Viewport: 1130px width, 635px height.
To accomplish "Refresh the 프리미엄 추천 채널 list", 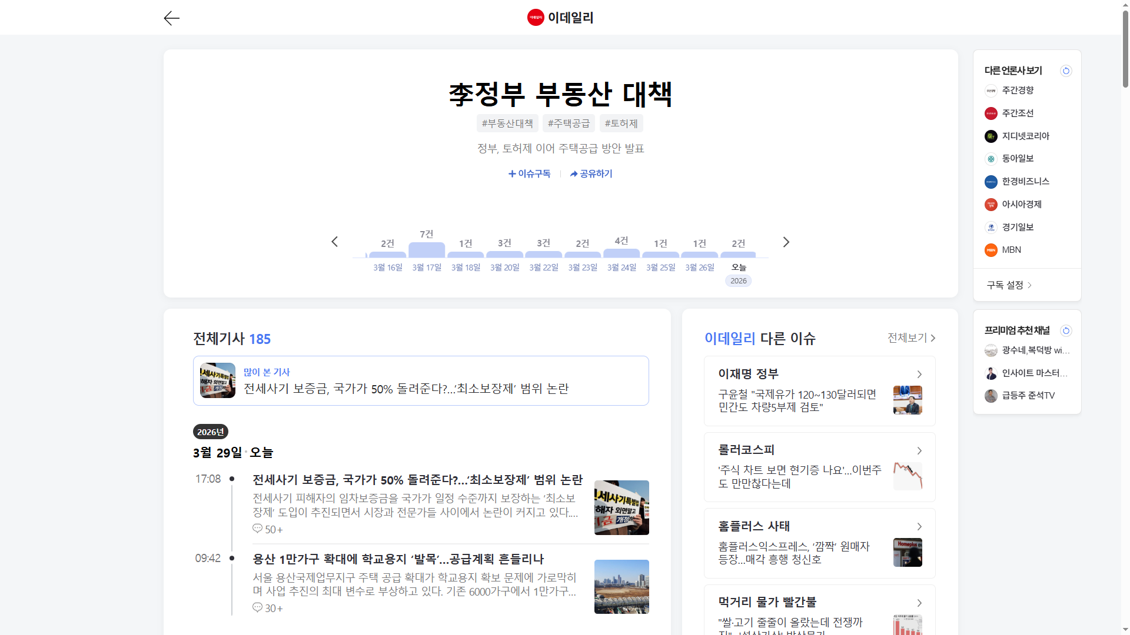I will click(x=1066, y=330).
